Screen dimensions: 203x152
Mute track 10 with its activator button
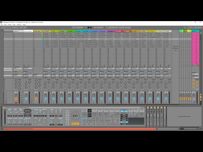coord(118,99)
